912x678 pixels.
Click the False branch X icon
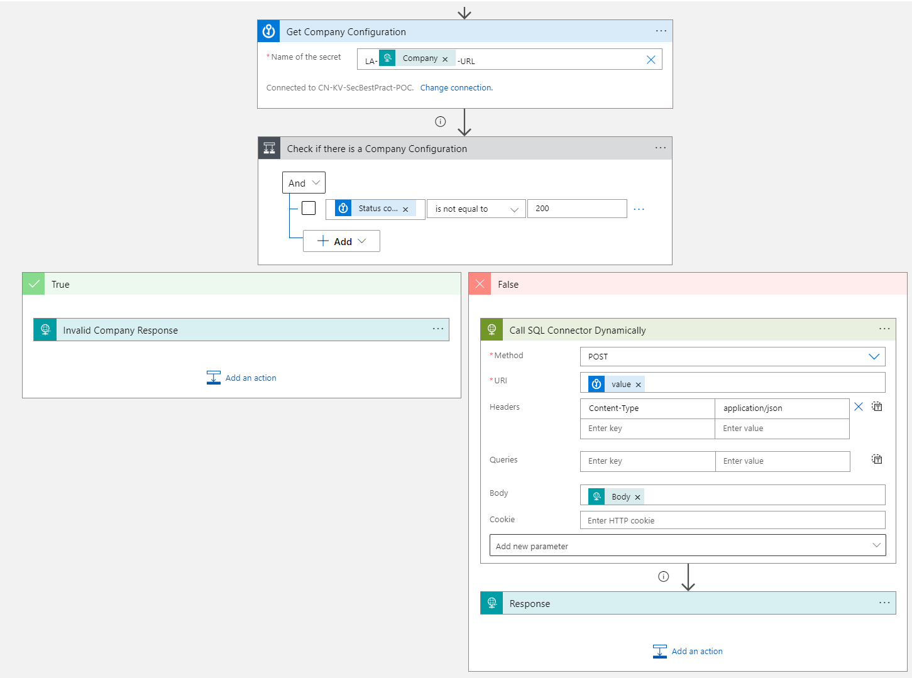tap(480, 284)
